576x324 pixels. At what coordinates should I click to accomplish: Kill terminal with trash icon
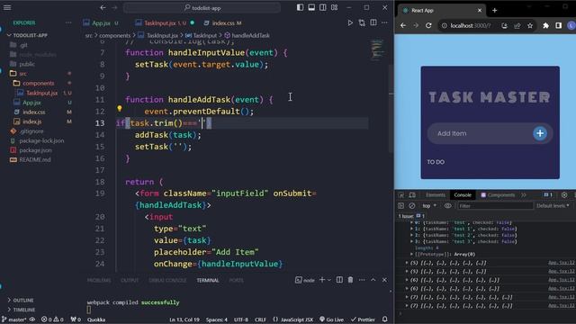[x=350, y=280]
